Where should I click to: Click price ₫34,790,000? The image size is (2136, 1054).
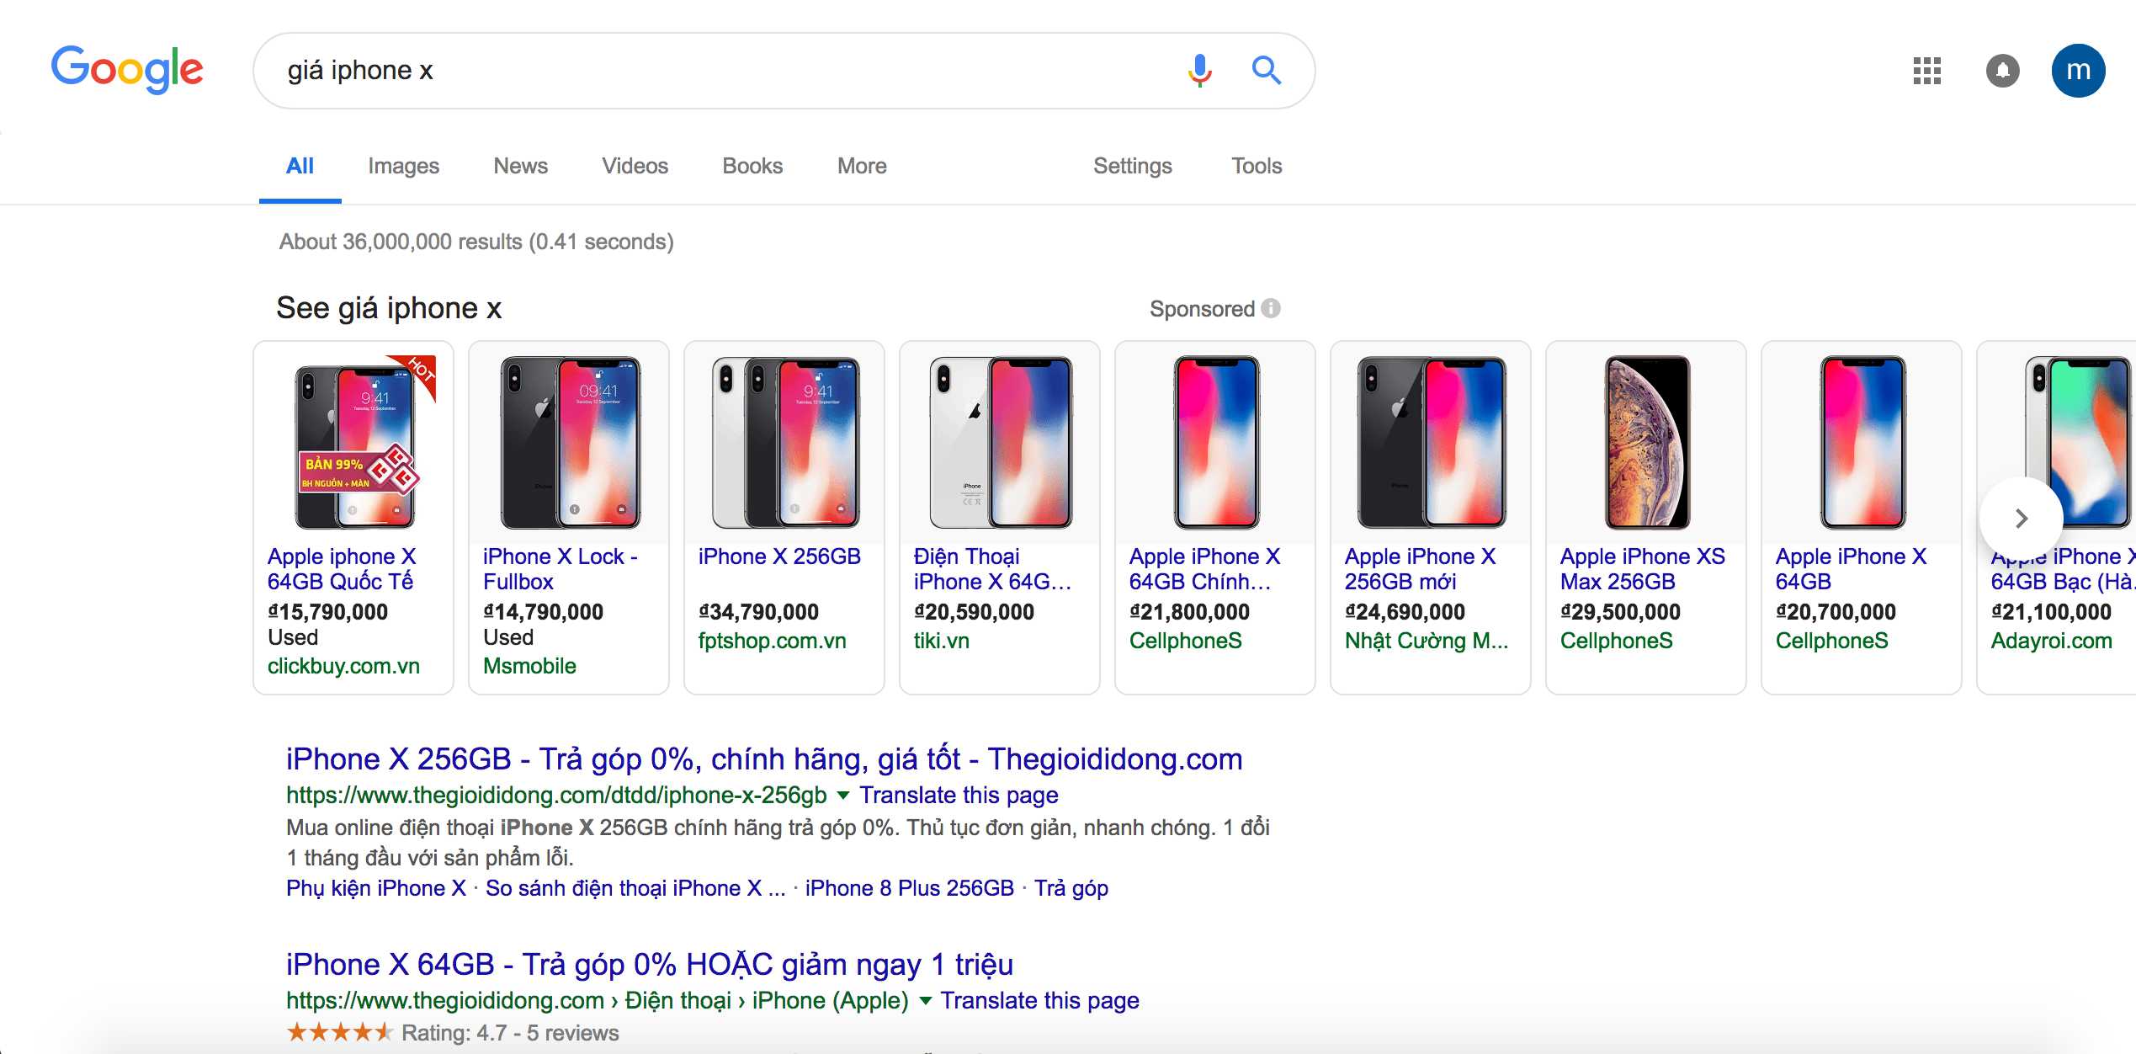coord(758,612)
